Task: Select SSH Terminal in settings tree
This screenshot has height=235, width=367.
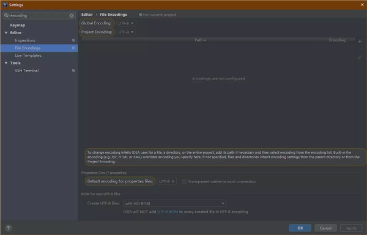Action: [x=27, y=71]
